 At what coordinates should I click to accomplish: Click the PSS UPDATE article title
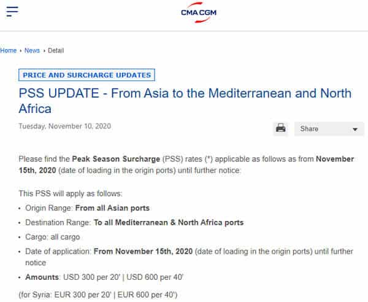pyautogui.click(x=185, y=101)
